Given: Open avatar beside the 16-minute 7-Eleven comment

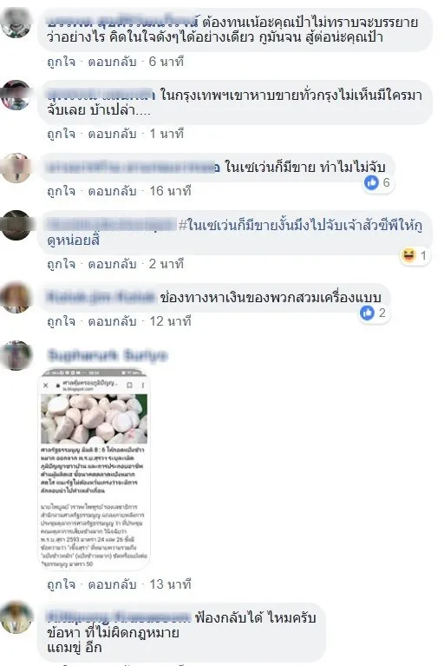Looking at the screenshot, I should click(x=16, y=168).
